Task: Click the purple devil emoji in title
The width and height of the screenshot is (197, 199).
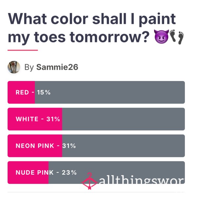Action: coord(162,37)
